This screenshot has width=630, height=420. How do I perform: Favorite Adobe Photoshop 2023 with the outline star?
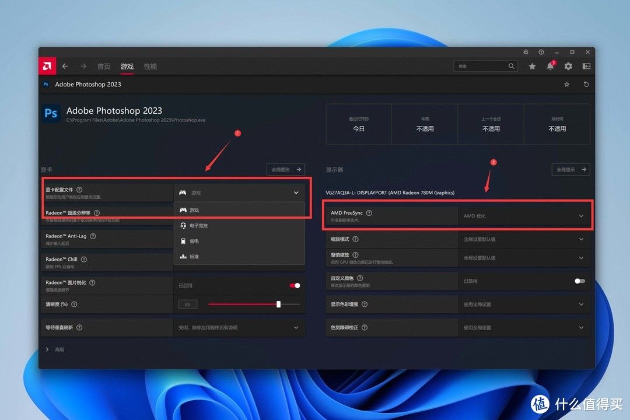pos(566,85)
